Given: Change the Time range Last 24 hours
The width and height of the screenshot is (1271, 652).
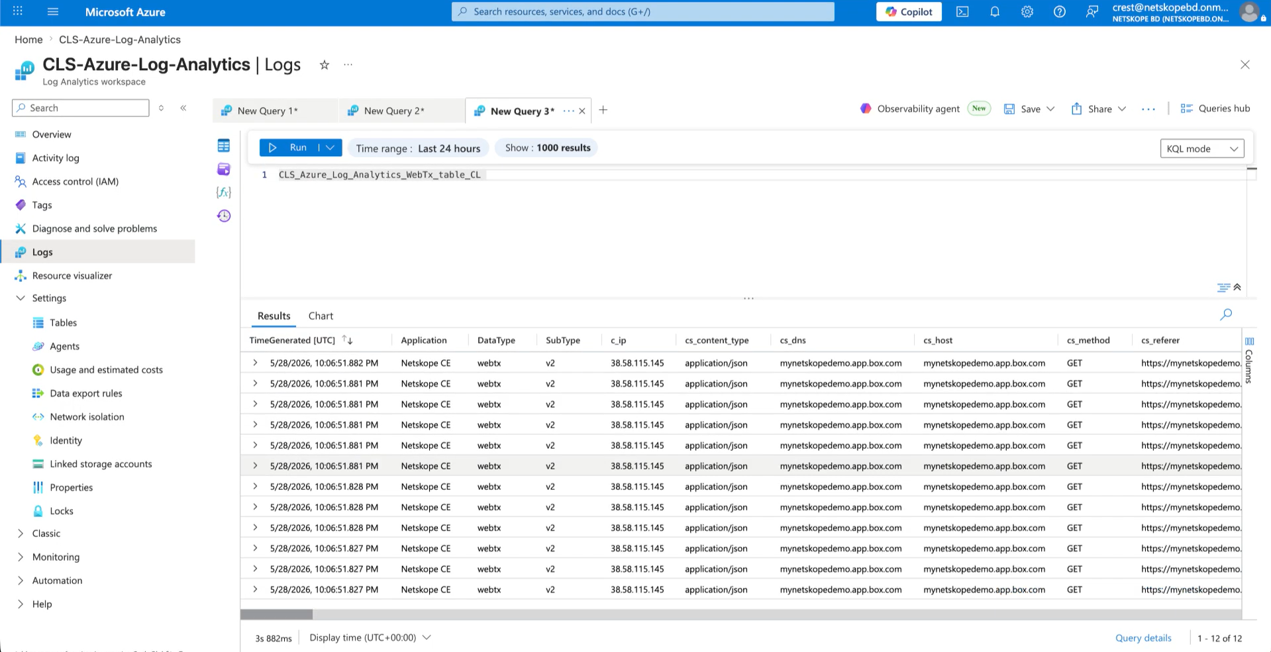Looking at the screenshot, I should [418, 148].
